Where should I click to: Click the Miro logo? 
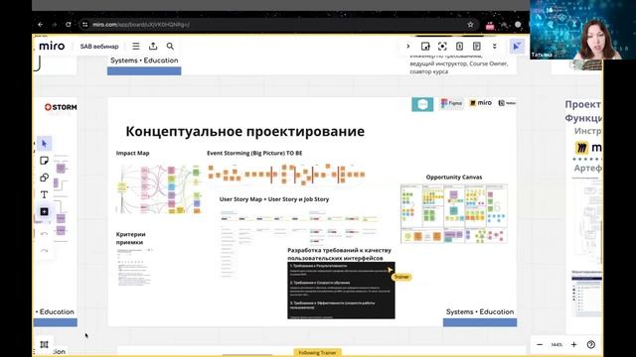[52, 47]
